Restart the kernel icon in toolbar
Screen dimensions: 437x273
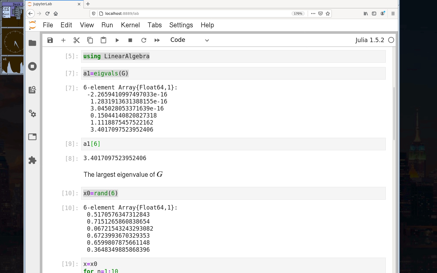coord(144,40)
